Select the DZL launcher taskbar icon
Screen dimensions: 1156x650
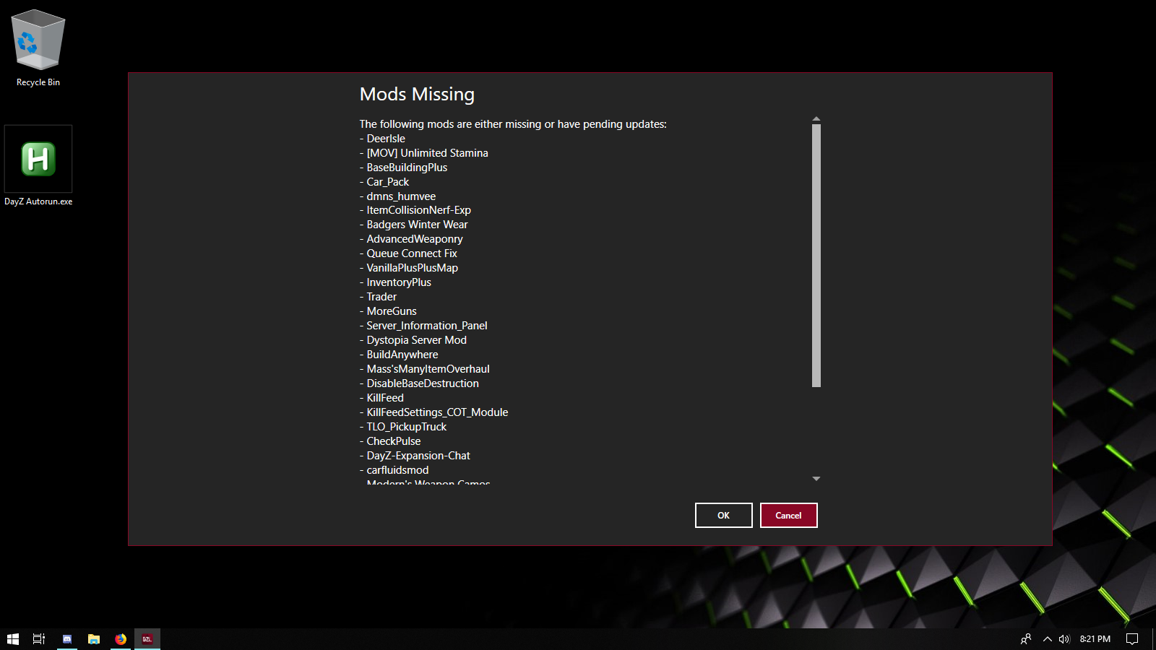pos(147,639)
